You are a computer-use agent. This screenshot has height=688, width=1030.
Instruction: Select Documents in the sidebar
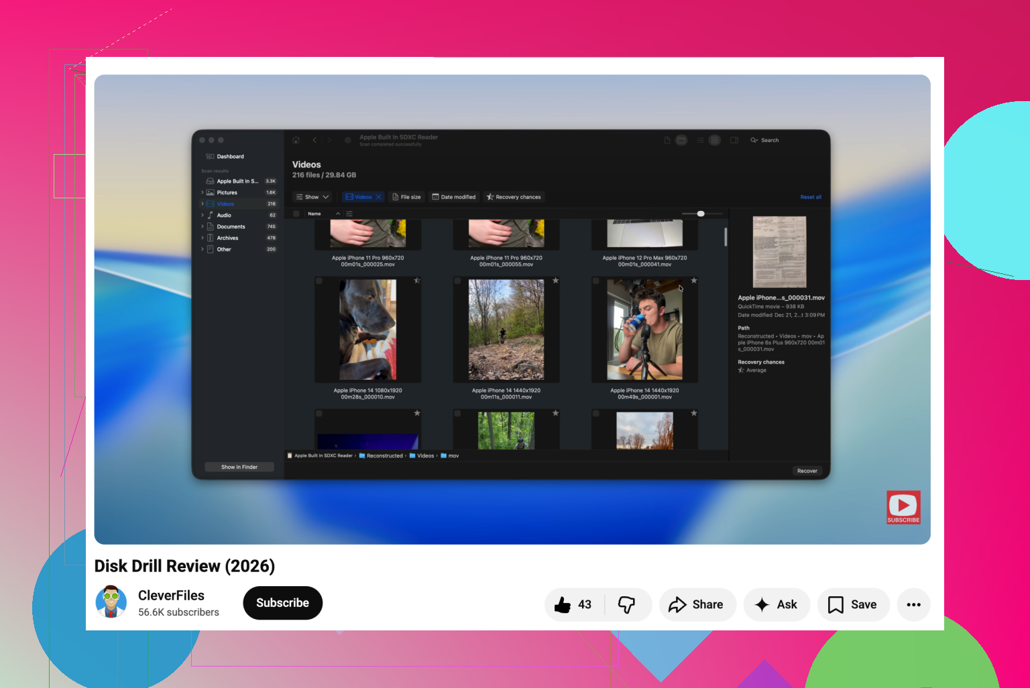pos(231,226)
